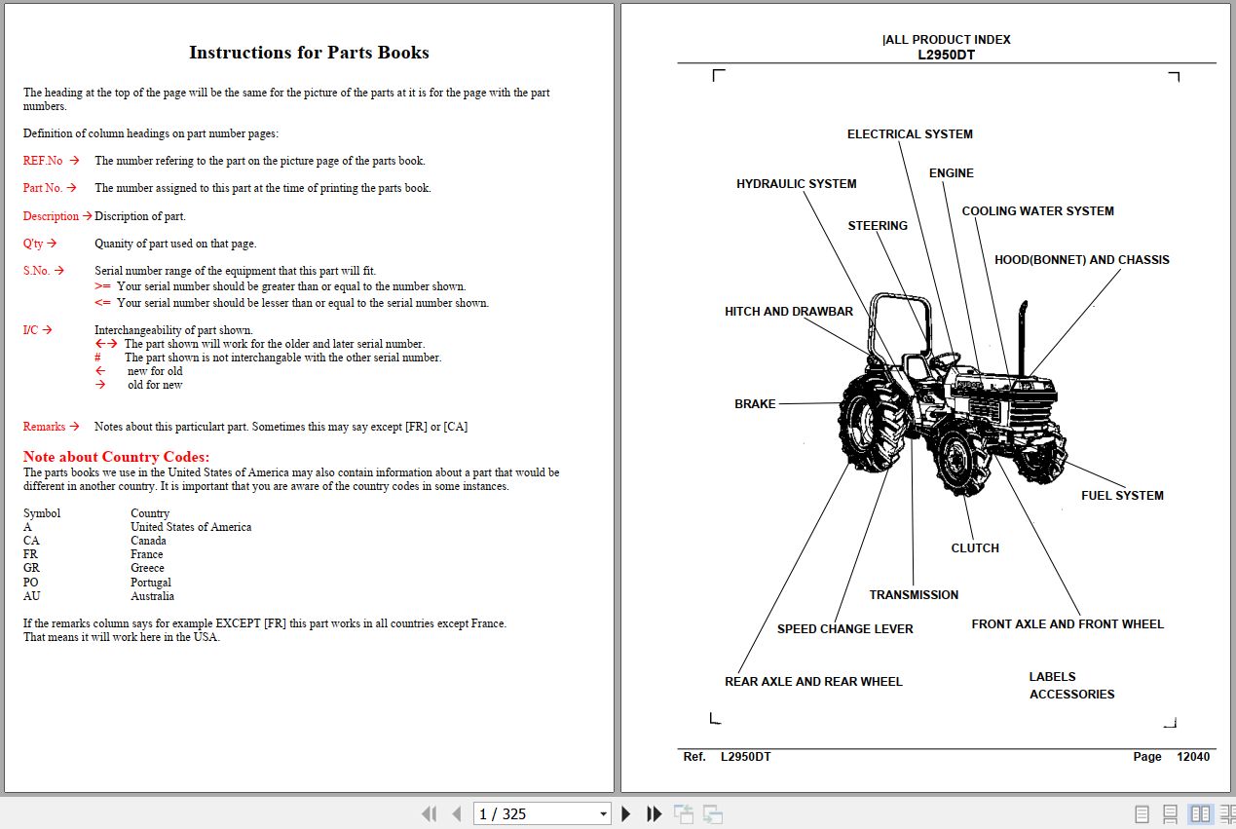Click the go-to-next-view icon
Image resolution: width=1236 pixels, height=829 pixels.
tap(713, 813)
